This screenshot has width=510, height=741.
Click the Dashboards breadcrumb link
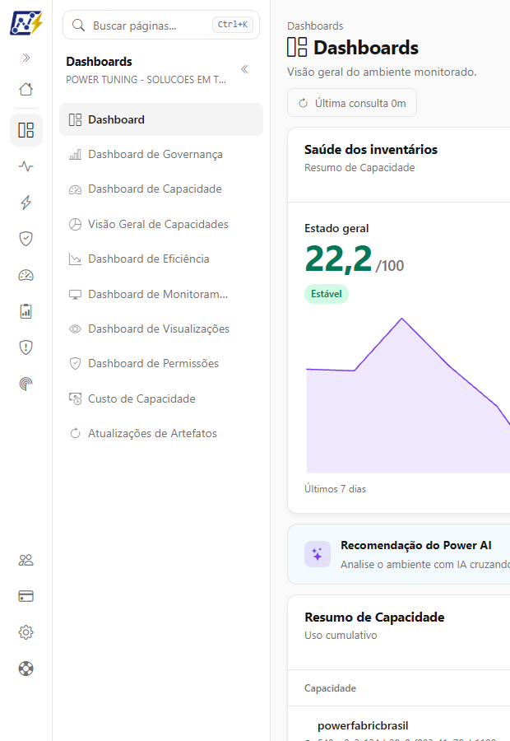coord(315,26)
